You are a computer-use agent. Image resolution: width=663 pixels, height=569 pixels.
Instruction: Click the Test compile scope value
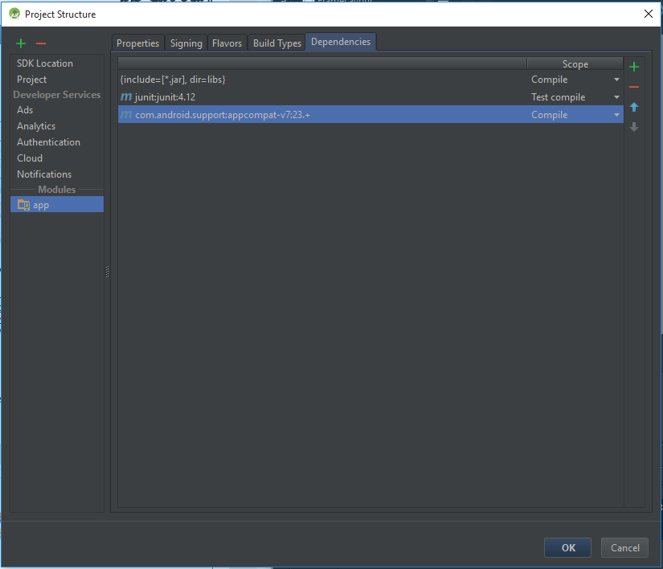pyautogui.click(x=559, y=97)
